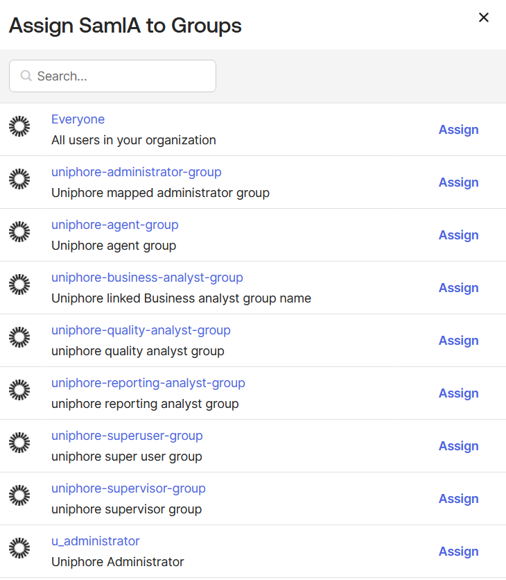Open the uniphore-superuser-group link
The image size is (506, 580).
tap(127, 436)
